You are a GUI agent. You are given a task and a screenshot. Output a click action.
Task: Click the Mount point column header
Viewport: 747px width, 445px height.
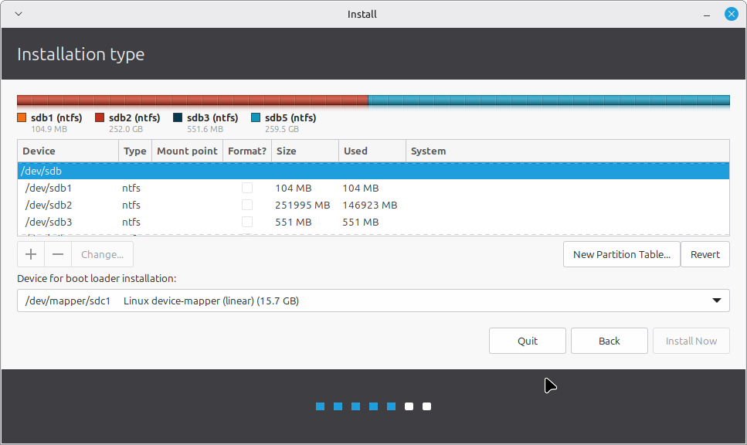(187, 151)
